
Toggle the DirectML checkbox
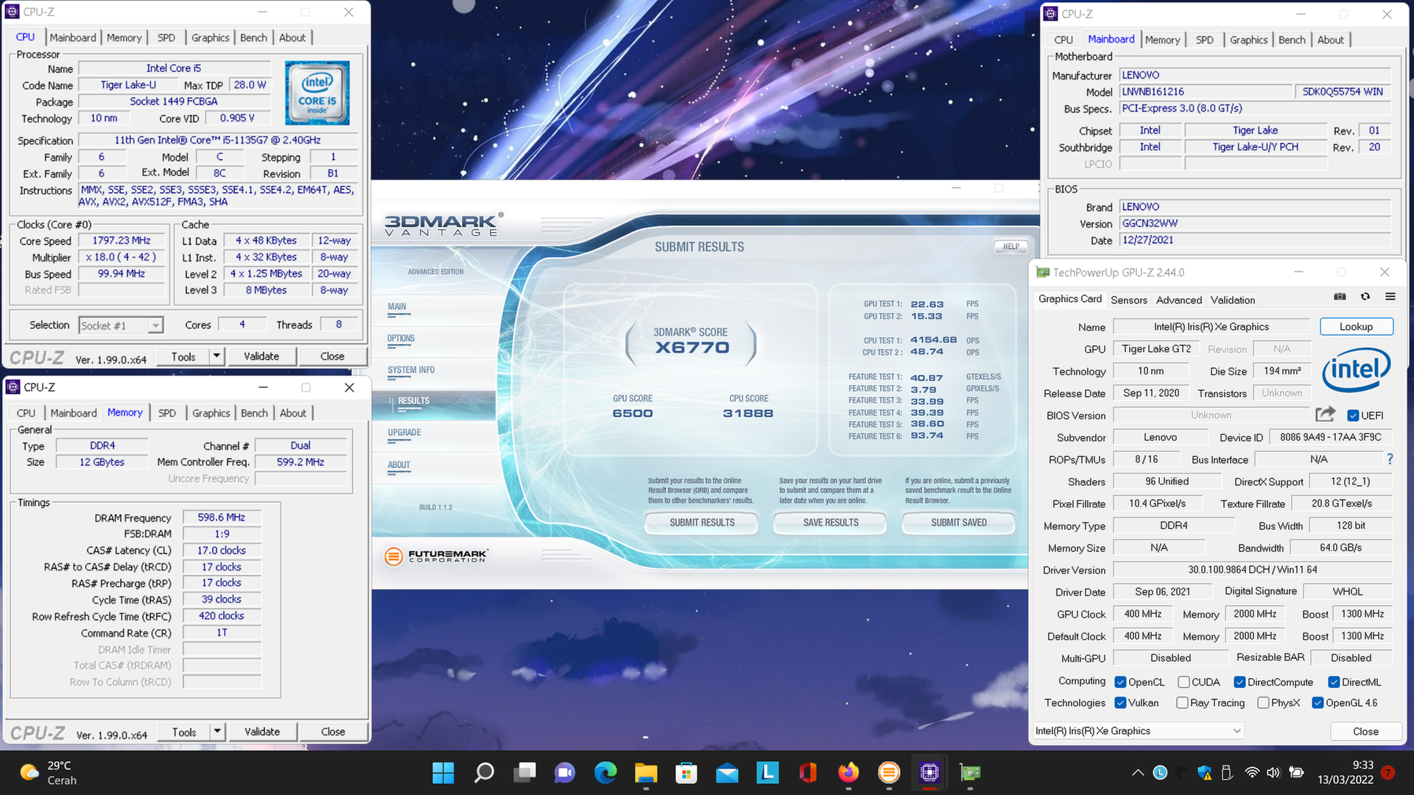pos(1334,682)
